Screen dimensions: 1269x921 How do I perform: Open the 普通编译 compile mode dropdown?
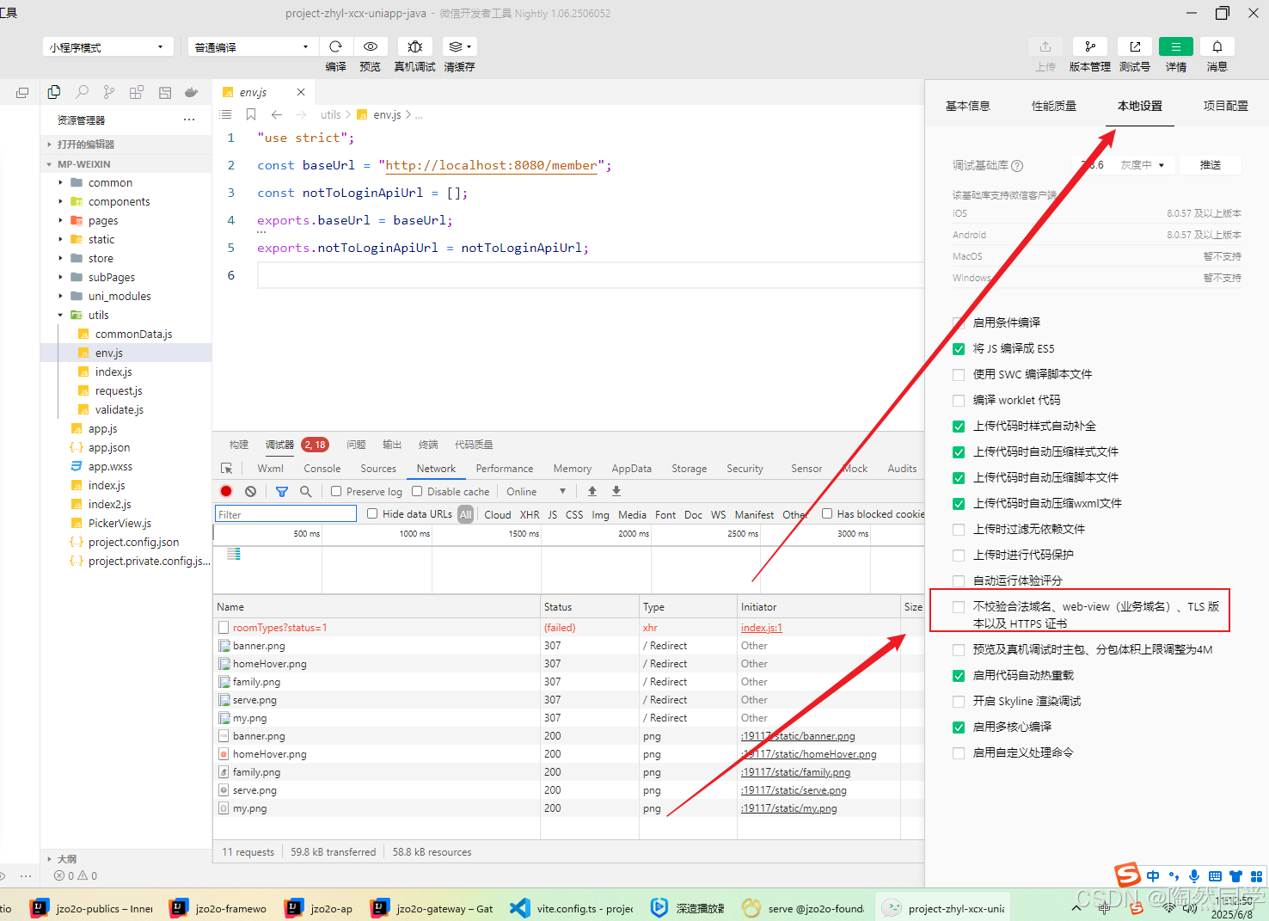coord(252,46)
